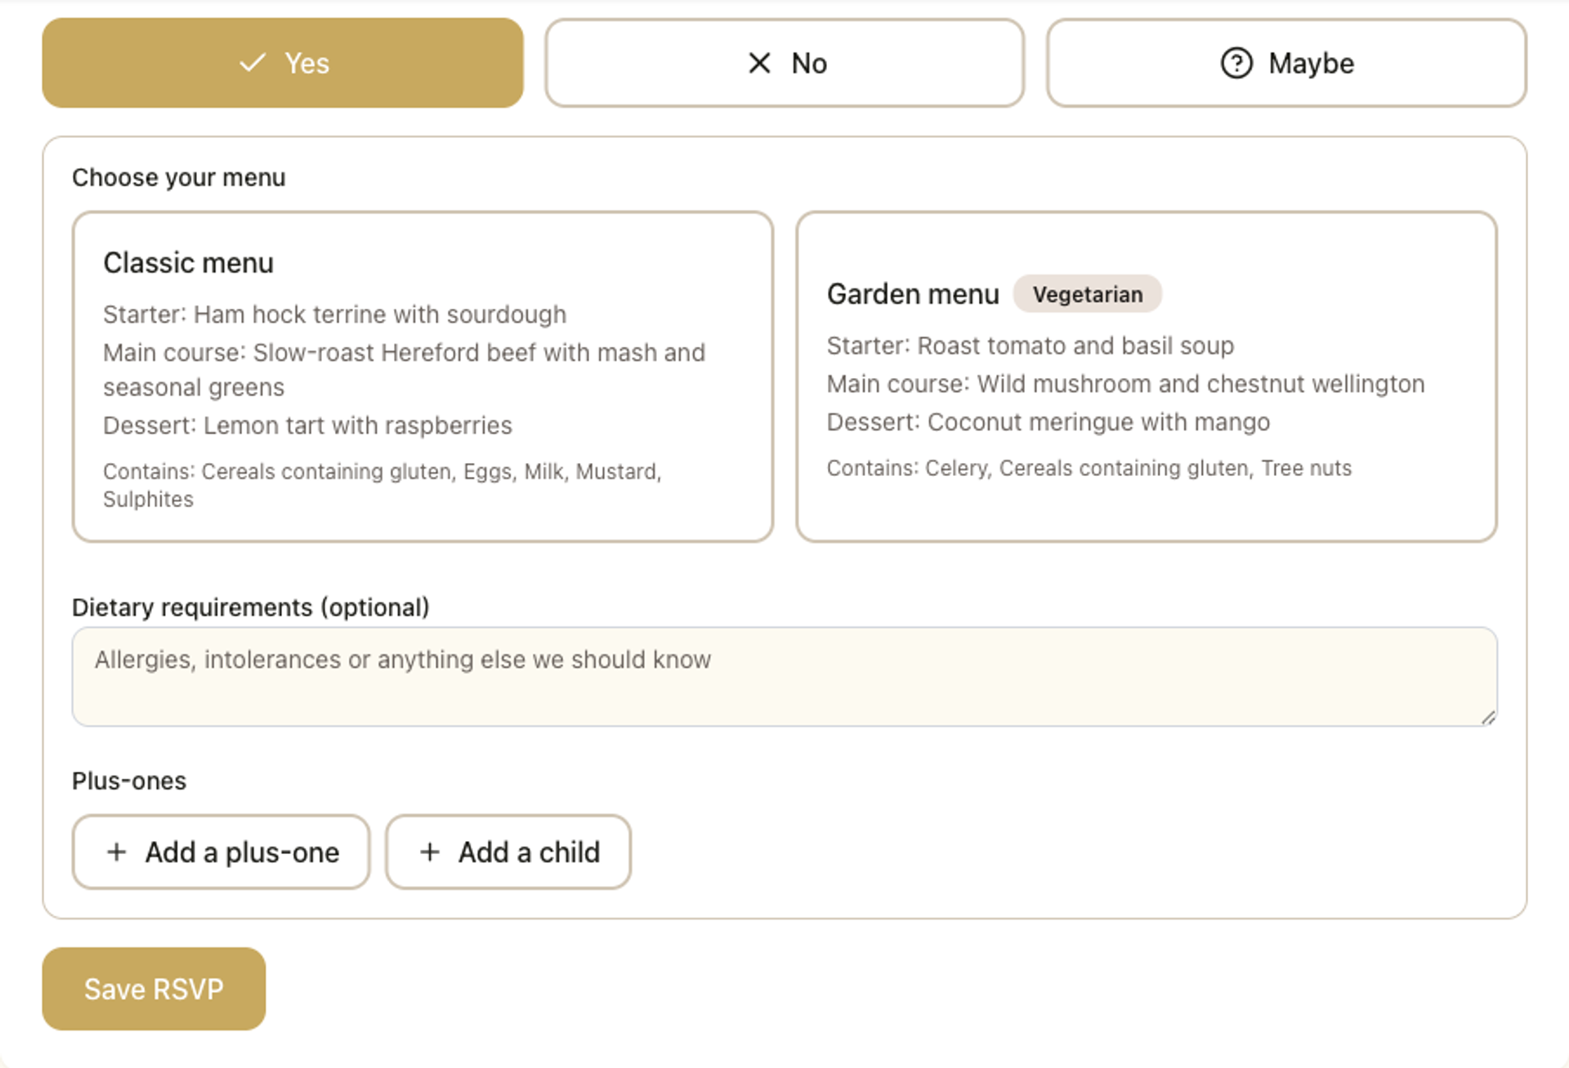Click plus icon on Add a child
This screenshot has width=1569, height=1068.
tap(430, 852)
